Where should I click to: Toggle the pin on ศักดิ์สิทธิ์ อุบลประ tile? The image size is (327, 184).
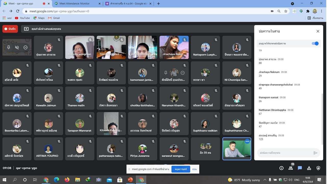(x=166, y=73)
